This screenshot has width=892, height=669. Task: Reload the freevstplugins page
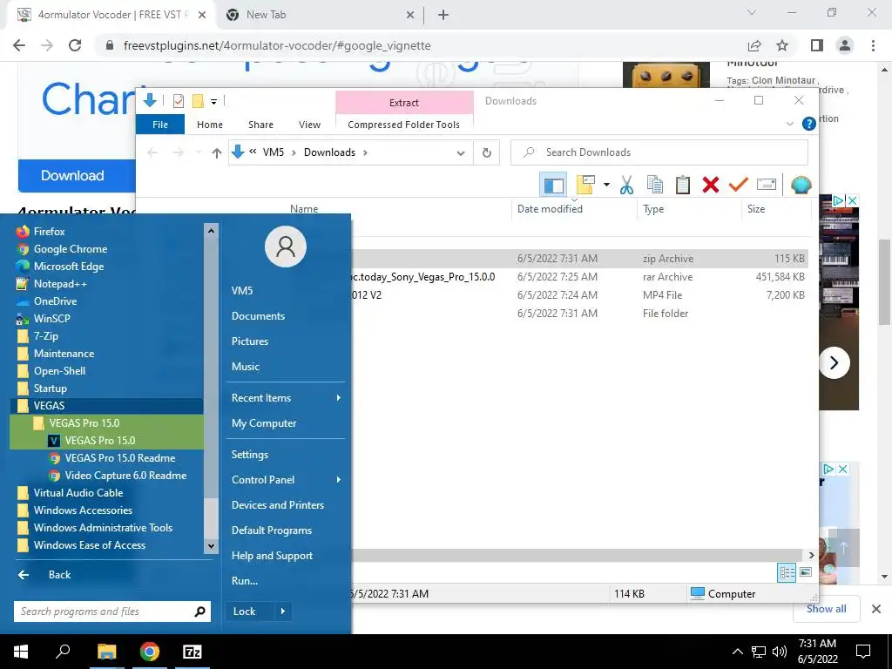coord(75,45)
